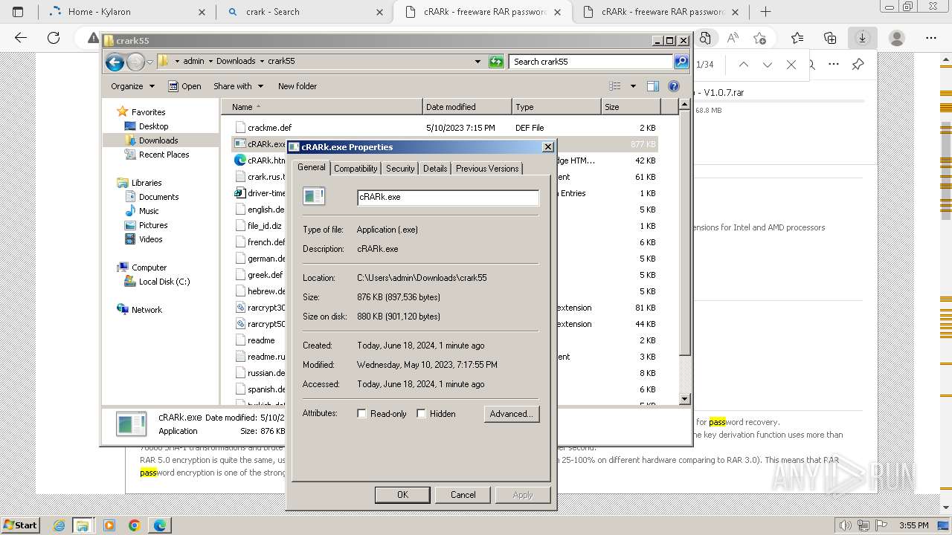Check the Hidden attribute checkbox

click(x=421, y=414)
